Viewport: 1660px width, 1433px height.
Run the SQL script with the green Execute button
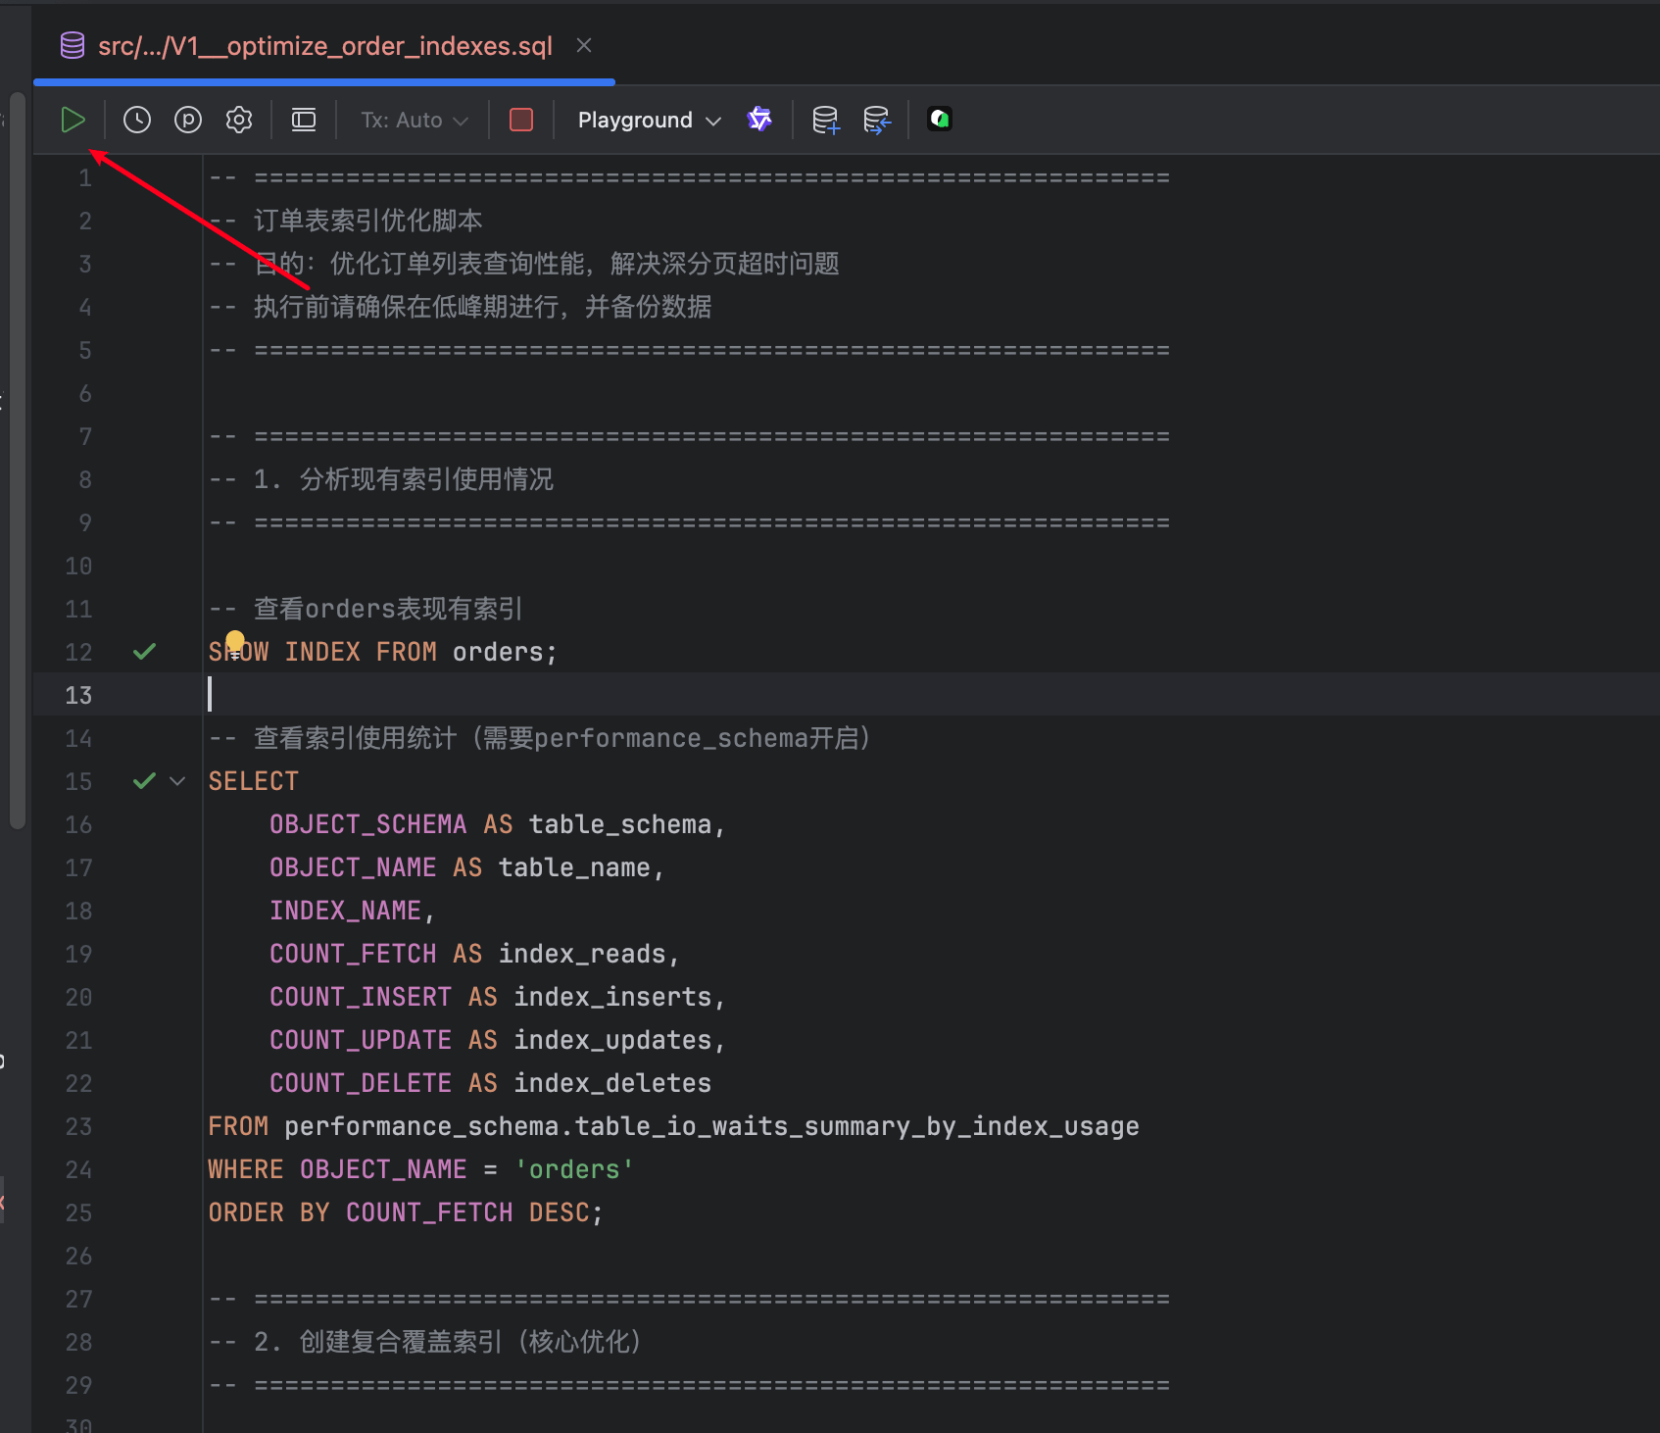tap(73, 120)
